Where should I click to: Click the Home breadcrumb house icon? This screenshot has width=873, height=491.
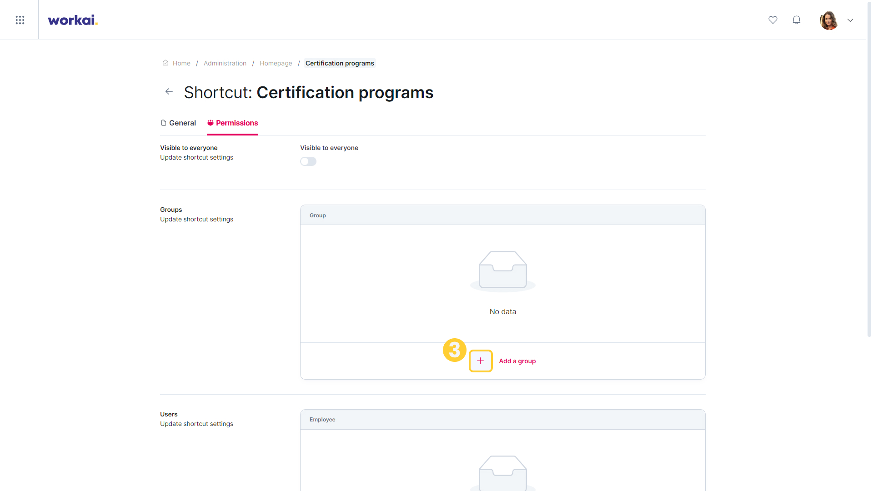[166, 63]
